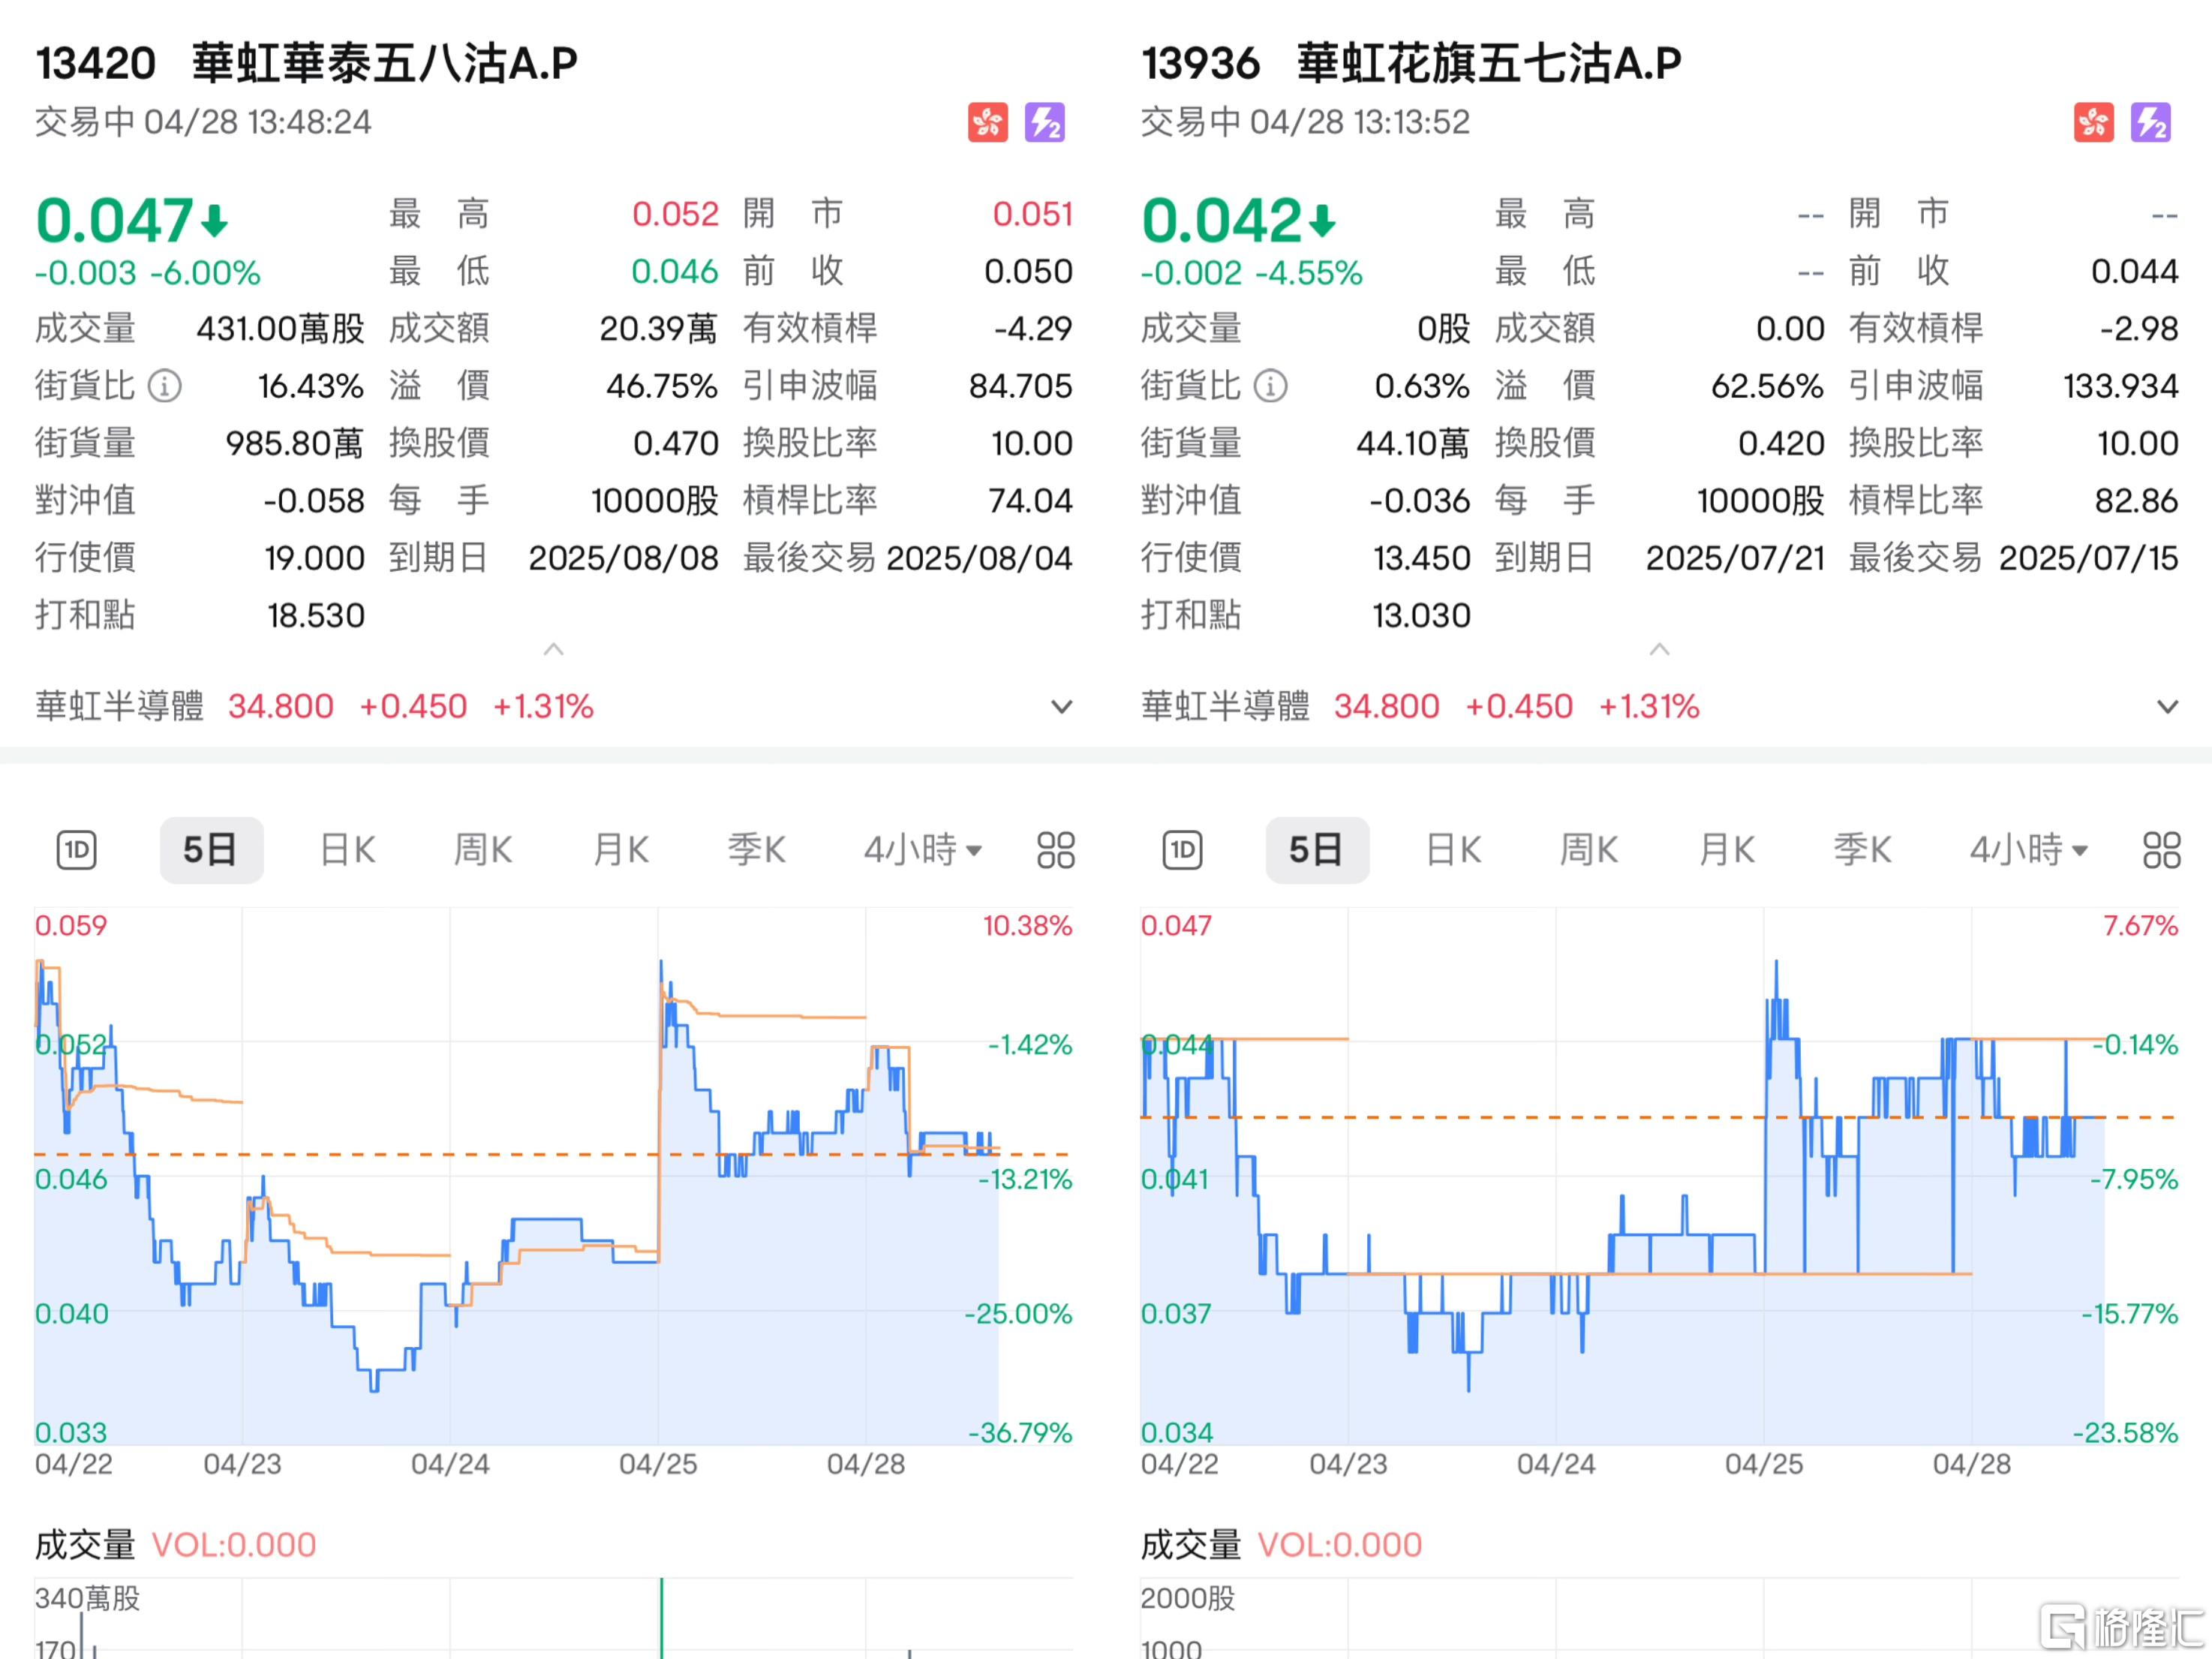Tap the 2025/08/08 expiry date
The image size is (2212, 1659).
click(624, 558)
